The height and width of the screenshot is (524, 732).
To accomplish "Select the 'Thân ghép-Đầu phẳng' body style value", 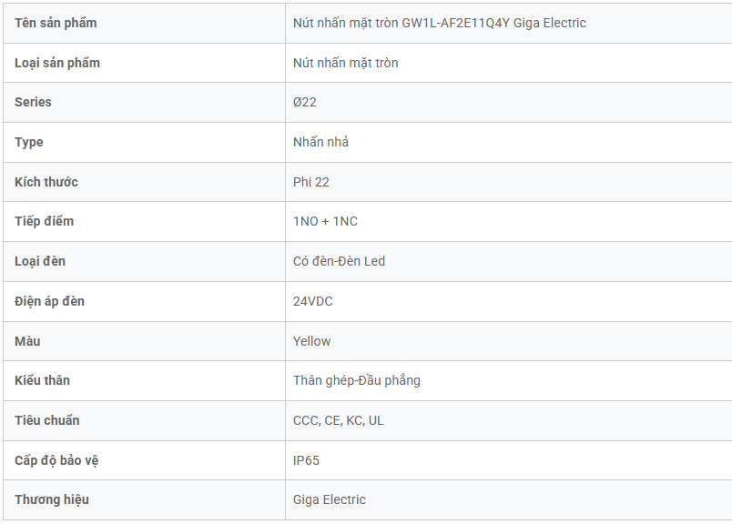I will 357,380.
